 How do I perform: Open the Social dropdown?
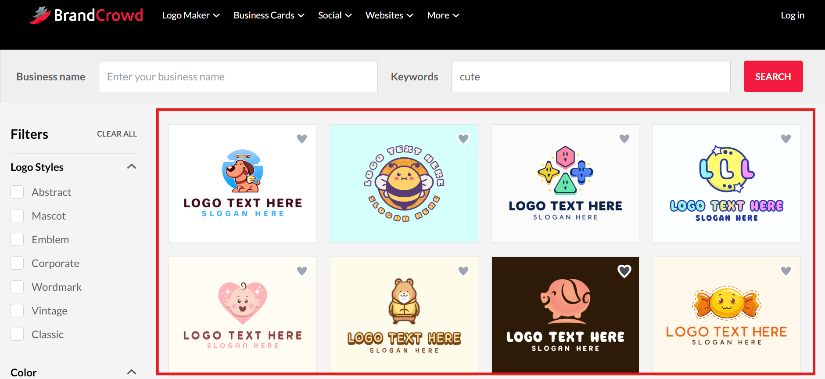pyautogui.click(x=335, y=15)
